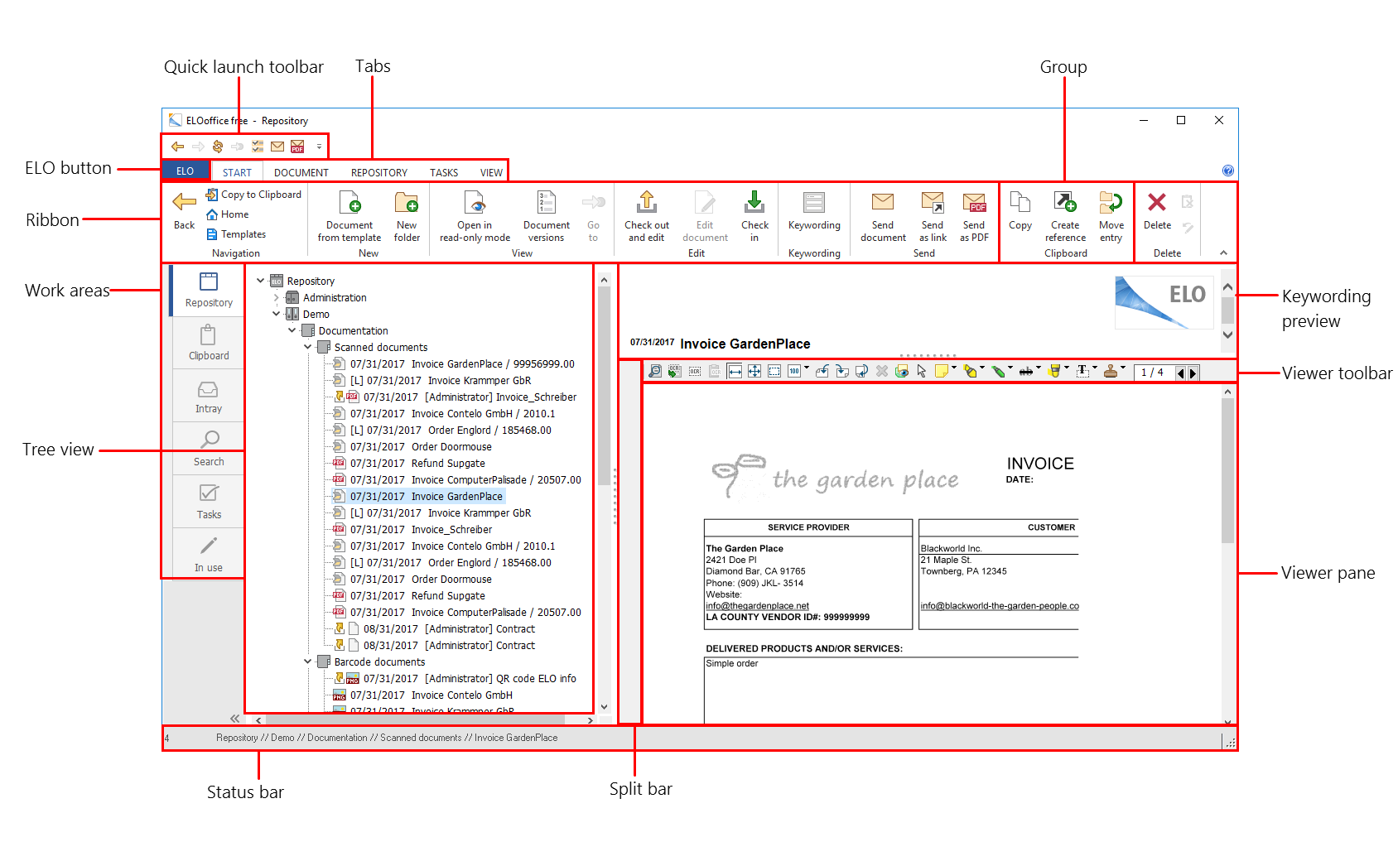Viewport: 1398px width, 866px height.
Task: Click the quick launch refresh icon
Action: pyautogui.click(x=218, y=147)
